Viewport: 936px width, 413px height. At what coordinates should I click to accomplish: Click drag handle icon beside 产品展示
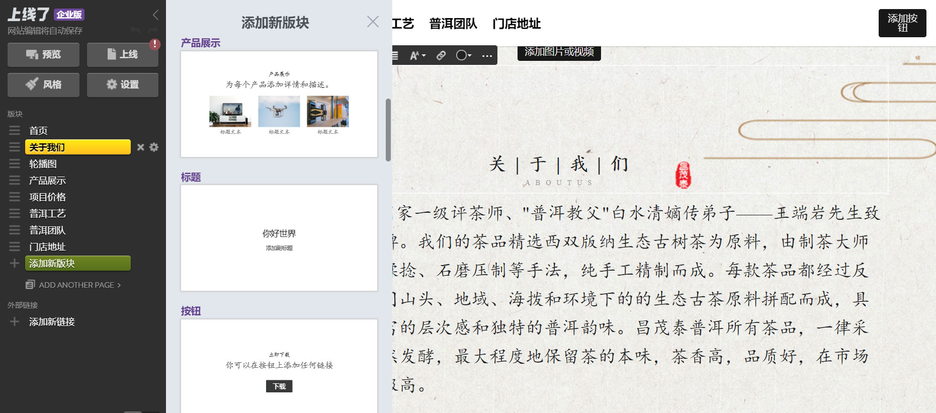click(15, 181)
